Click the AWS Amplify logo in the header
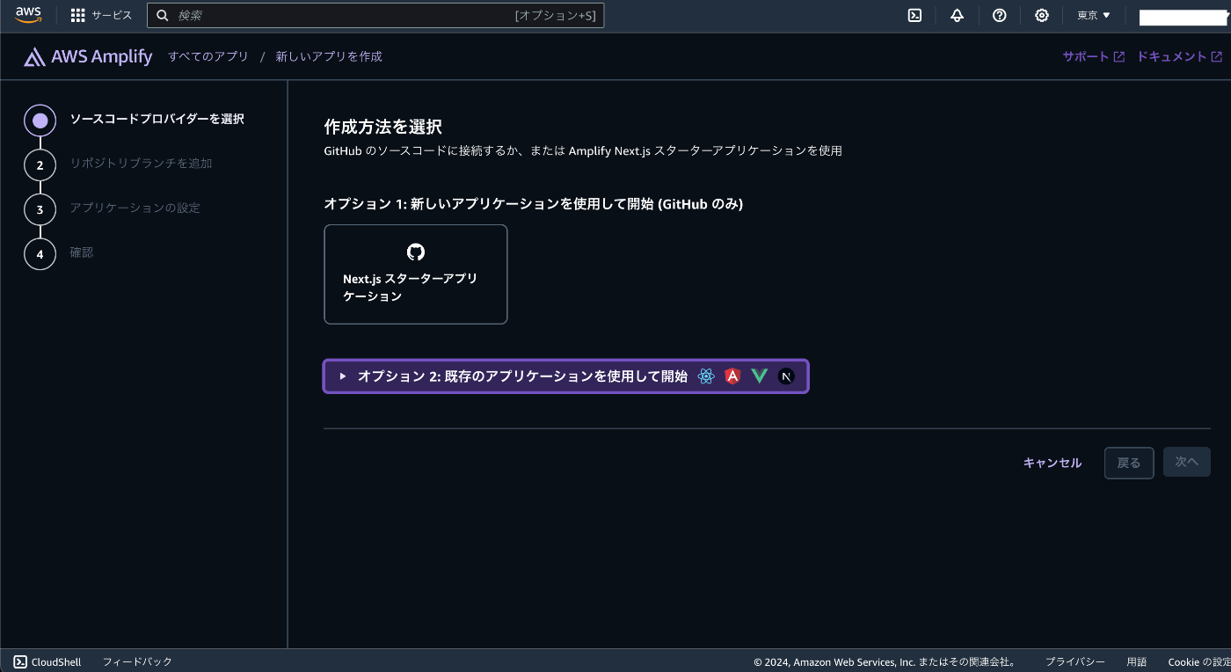Viewport: 1231px width, 672px height. click(x=87, y=55)
